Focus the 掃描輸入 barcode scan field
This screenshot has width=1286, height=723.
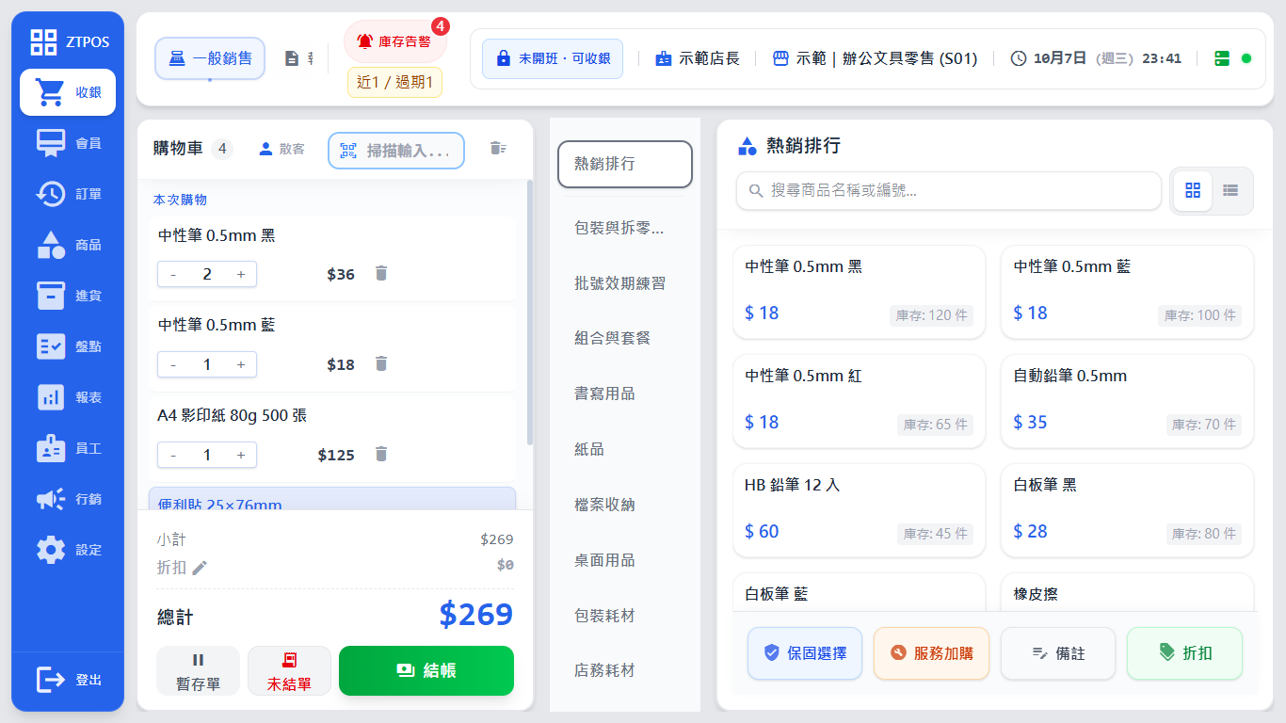396,151
